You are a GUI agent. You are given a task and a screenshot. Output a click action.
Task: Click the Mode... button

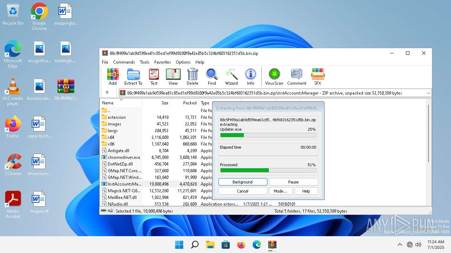coord(280,191)
